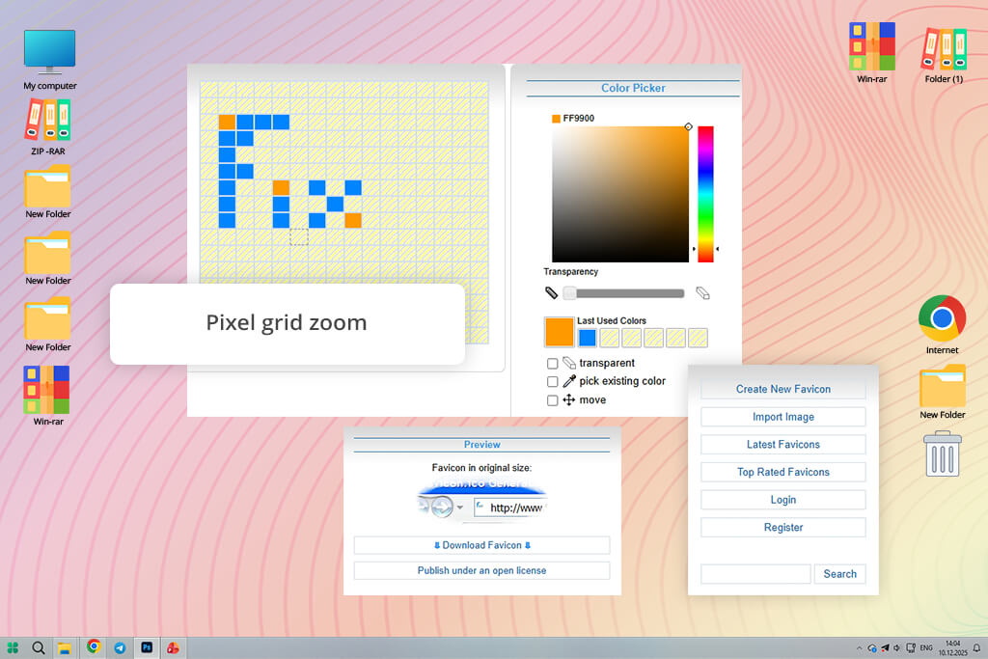
Task: Click the Transparency slider handle
Action: click(569, 293)
